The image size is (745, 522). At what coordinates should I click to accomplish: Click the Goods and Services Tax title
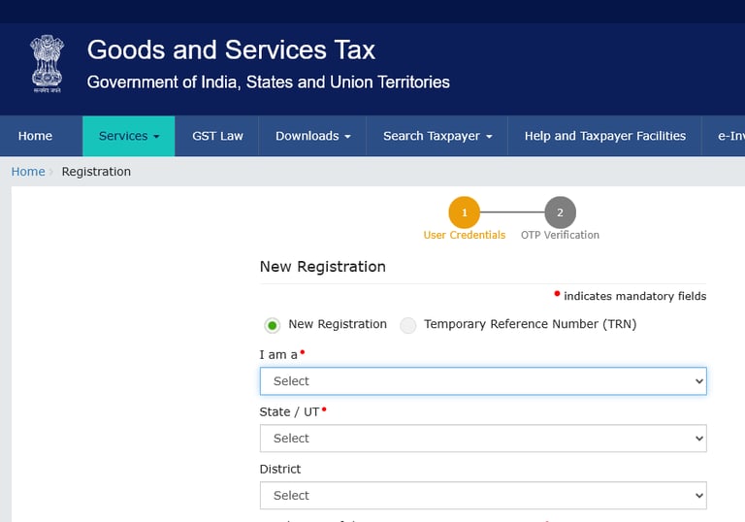tap(231, 49)
